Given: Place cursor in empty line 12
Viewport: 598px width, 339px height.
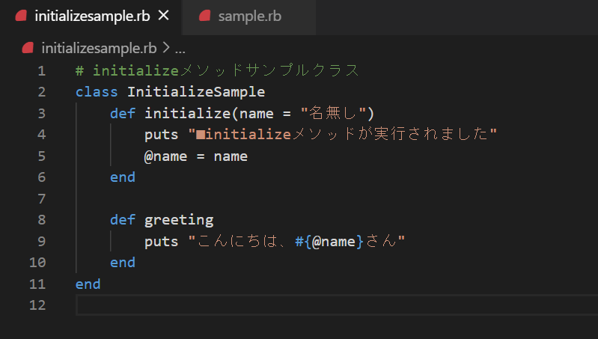Looking at the screenshot, I should click(x=337, y=305).
